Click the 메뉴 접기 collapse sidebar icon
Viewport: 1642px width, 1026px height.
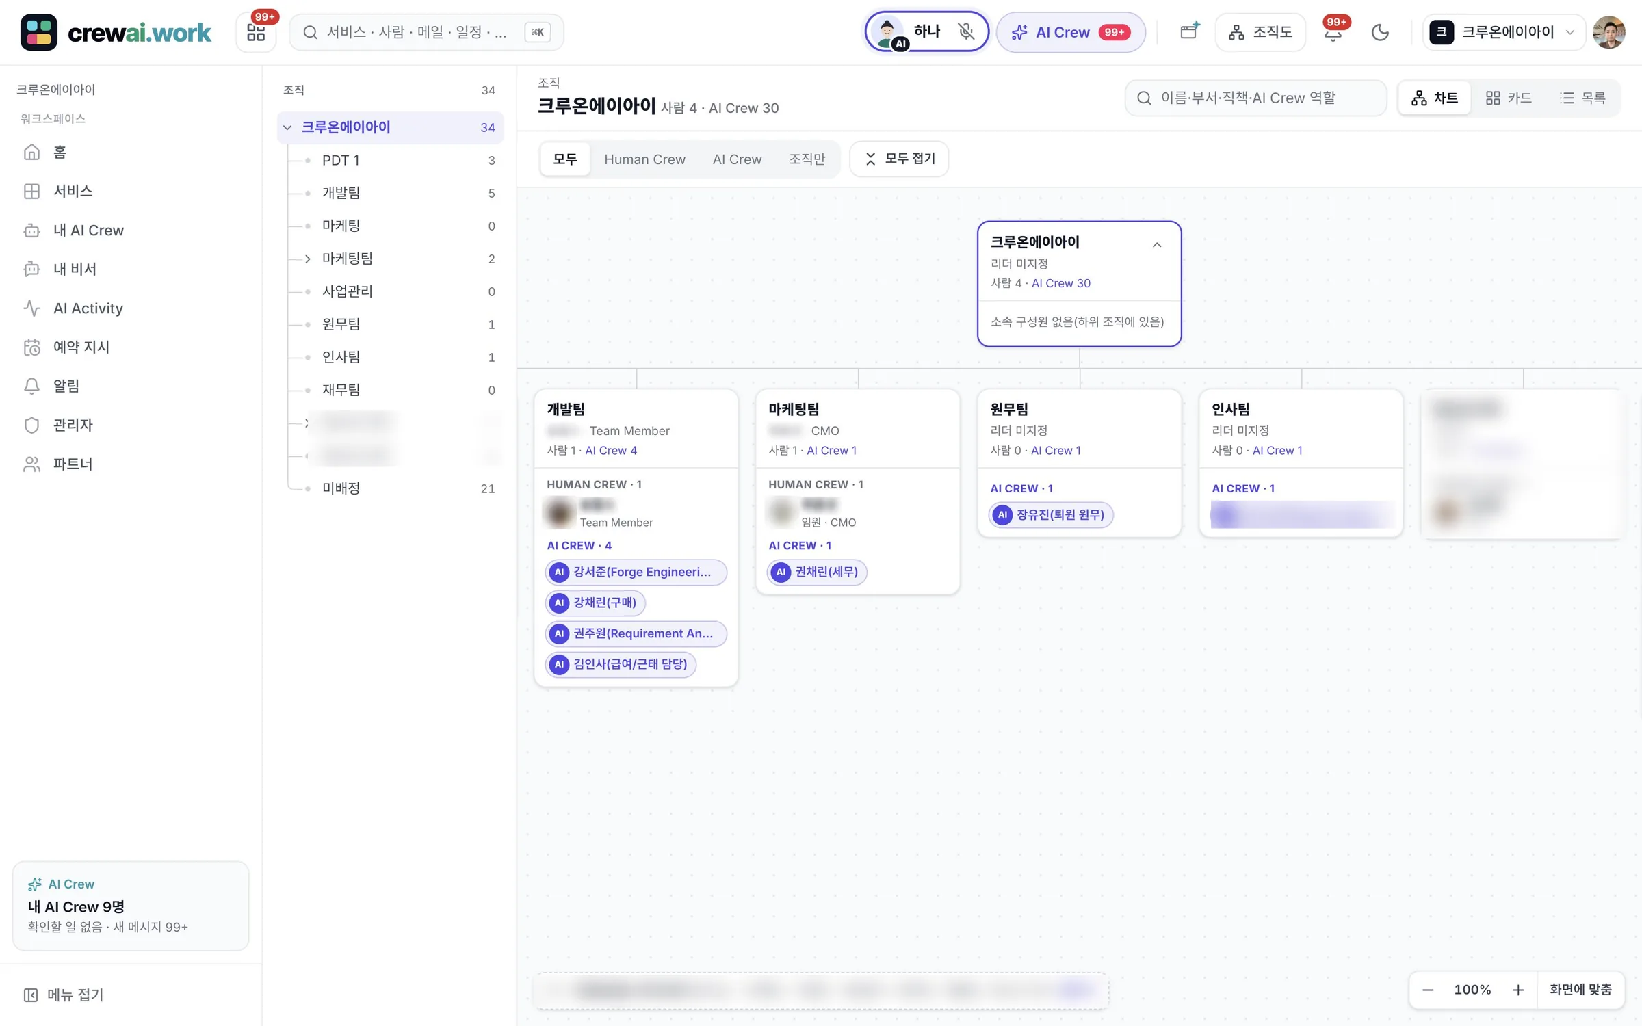coord(31,995)
